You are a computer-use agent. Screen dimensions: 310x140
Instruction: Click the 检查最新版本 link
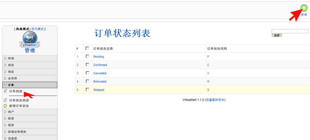pos(215,100)
